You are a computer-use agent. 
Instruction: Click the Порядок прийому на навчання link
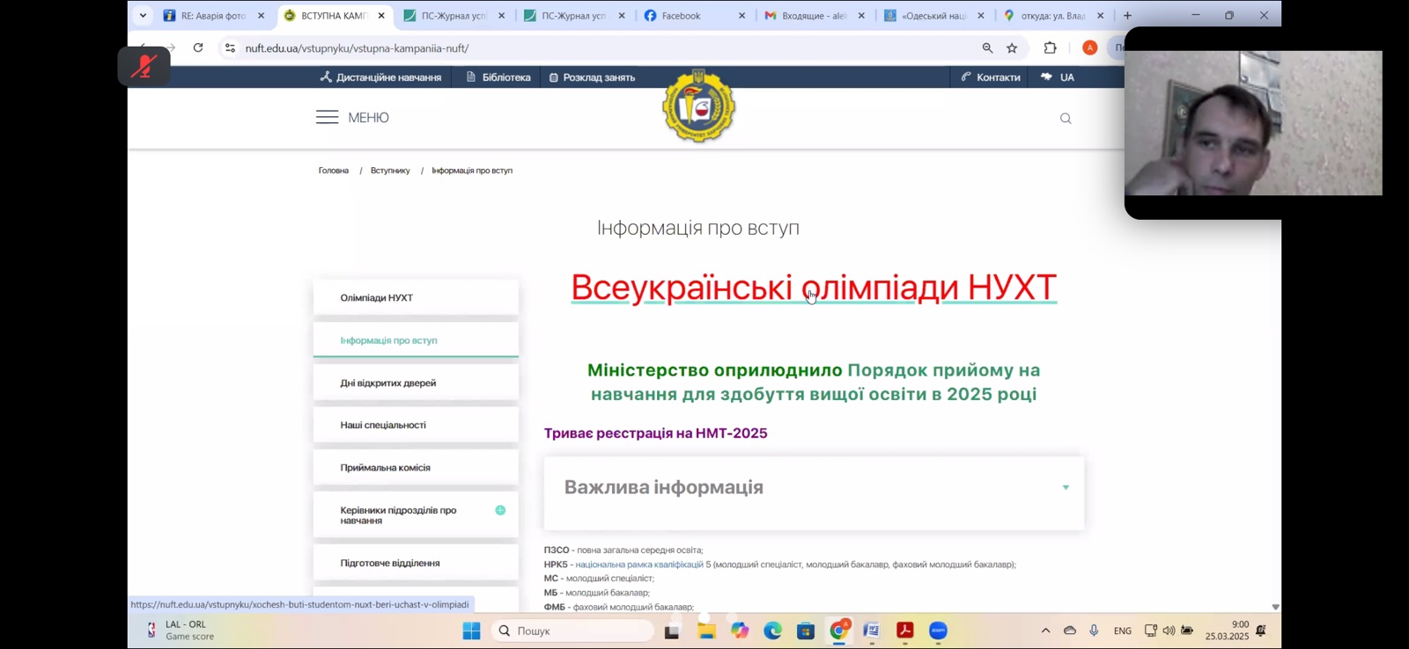tap(943, 370)
